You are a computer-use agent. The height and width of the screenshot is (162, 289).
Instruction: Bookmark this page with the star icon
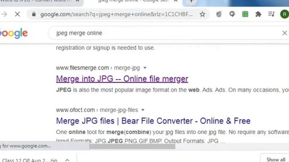(x=202, y=14)
